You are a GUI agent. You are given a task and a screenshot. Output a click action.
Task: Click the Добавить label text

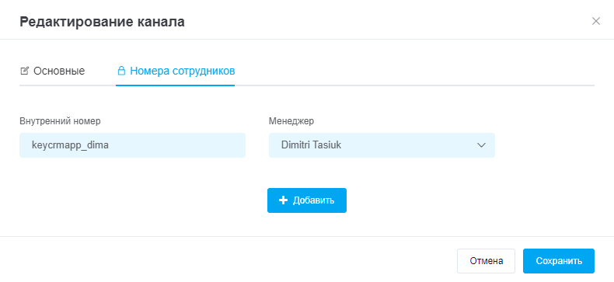(314, 200)
